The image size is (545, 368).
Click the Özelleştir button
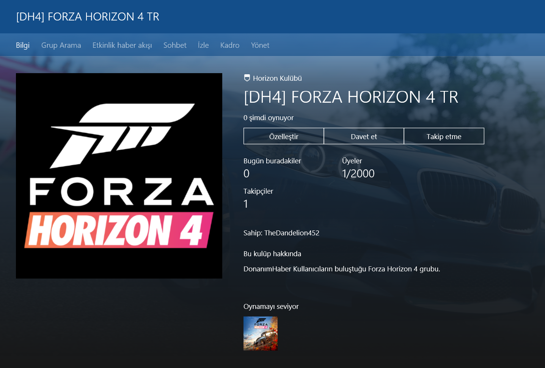[284, 136]
